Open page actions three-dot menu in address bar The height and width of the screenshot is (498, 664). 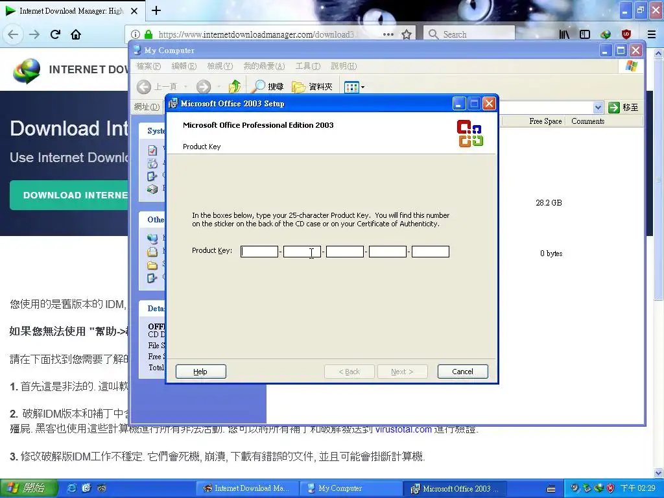(388, 34)
